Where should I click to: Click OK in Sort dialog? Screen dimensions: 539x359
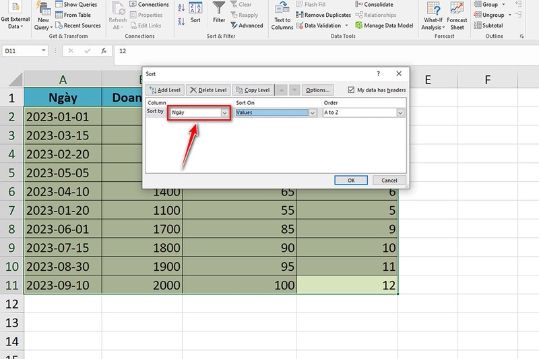pyautogui.click(x=351, y=181)
